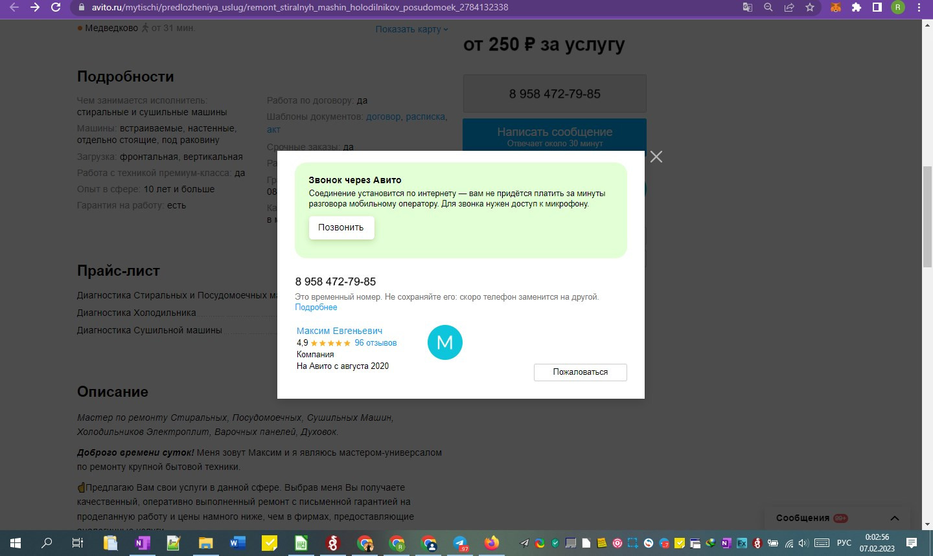Click the 8 958 472-79-85 number in popup
Viewport: 933px width, 556px height.
coord(336,282)
